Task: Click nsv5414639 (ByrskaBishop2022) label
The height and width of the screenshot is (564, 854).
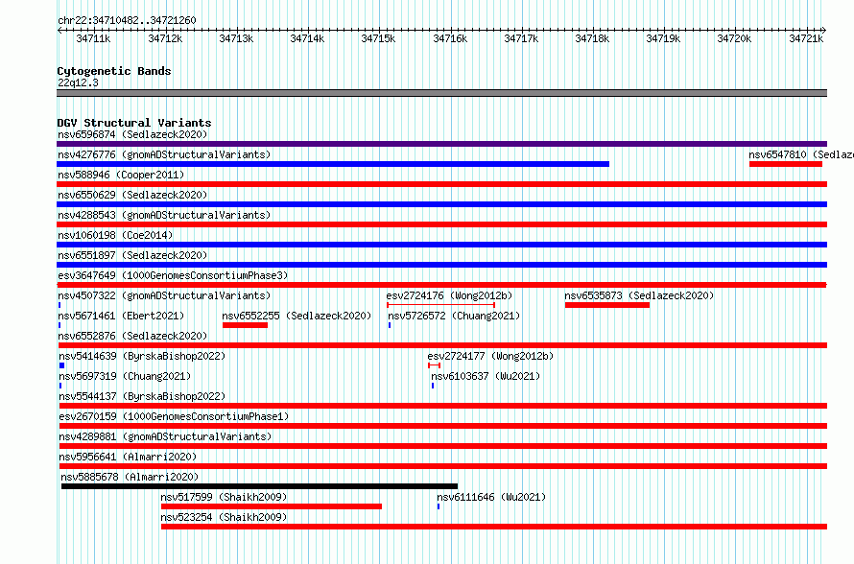Action: coord(142,356)
